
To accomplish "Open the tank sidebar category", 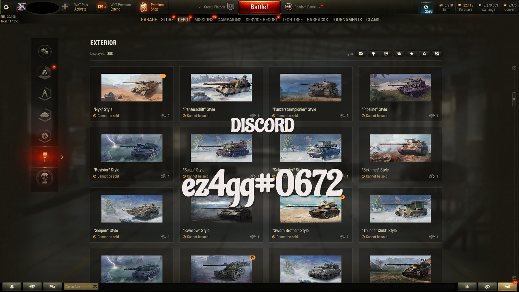I will 45,115.
